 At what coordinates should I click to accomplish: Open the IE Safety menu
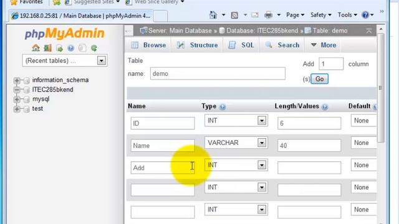pos(320,15)
